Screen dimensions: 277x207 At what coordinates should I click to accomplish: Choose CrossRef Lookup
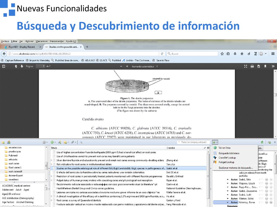coord(227,158)
